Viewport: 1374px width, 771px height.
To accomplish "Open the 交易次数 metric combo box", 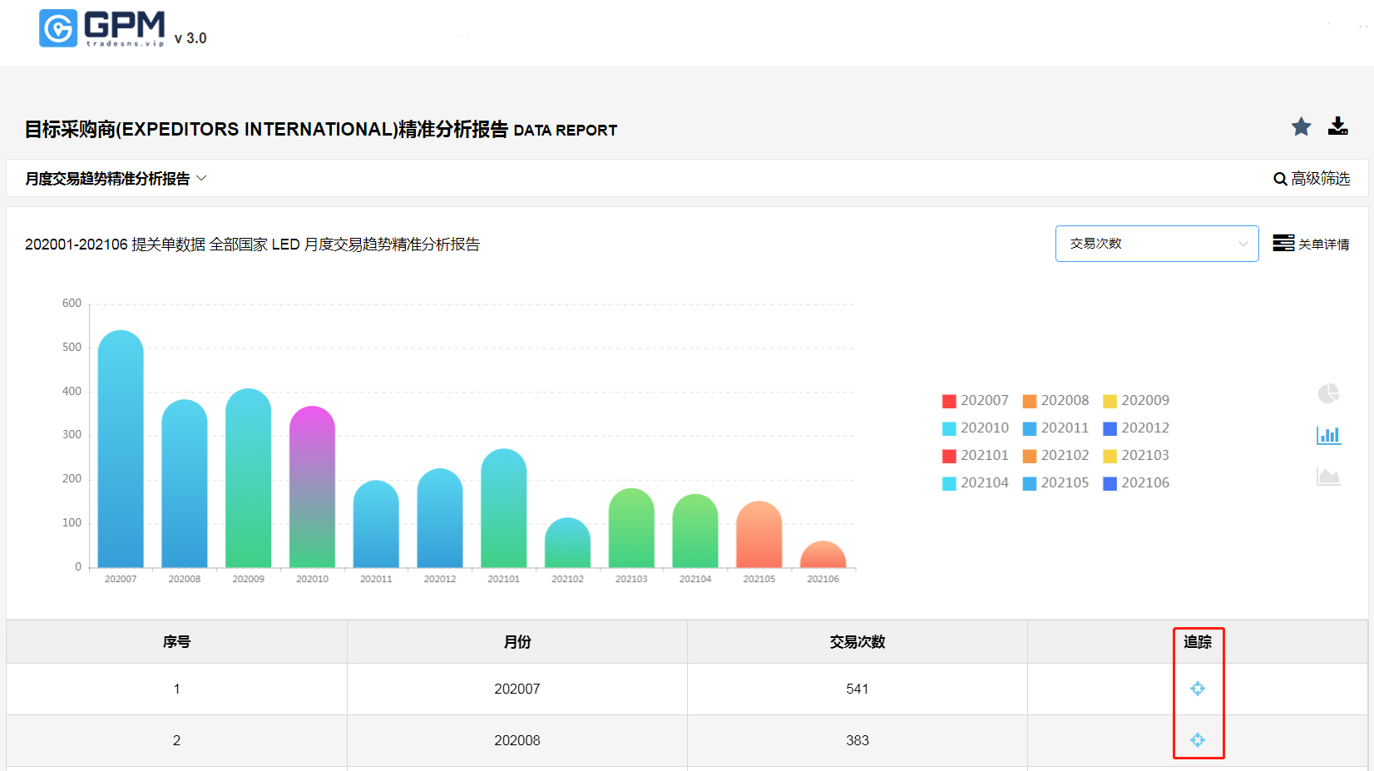I will tap(1157, 244).
